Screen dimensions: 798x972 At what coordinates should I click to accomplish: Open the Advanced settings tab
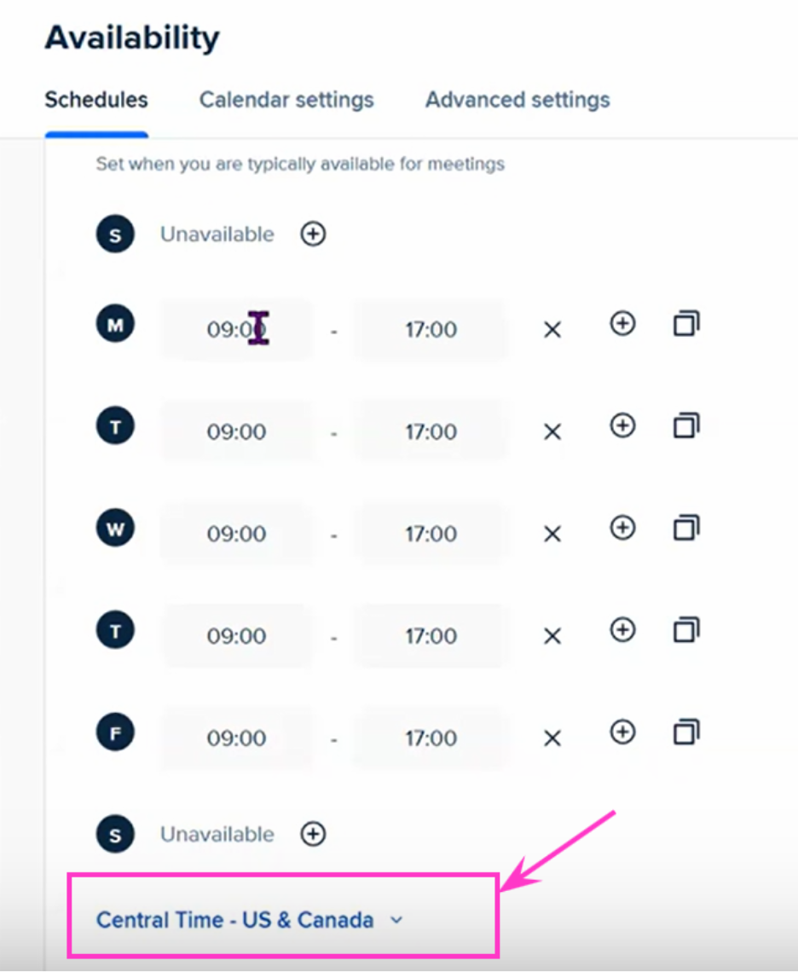click(x=518, y=100)
